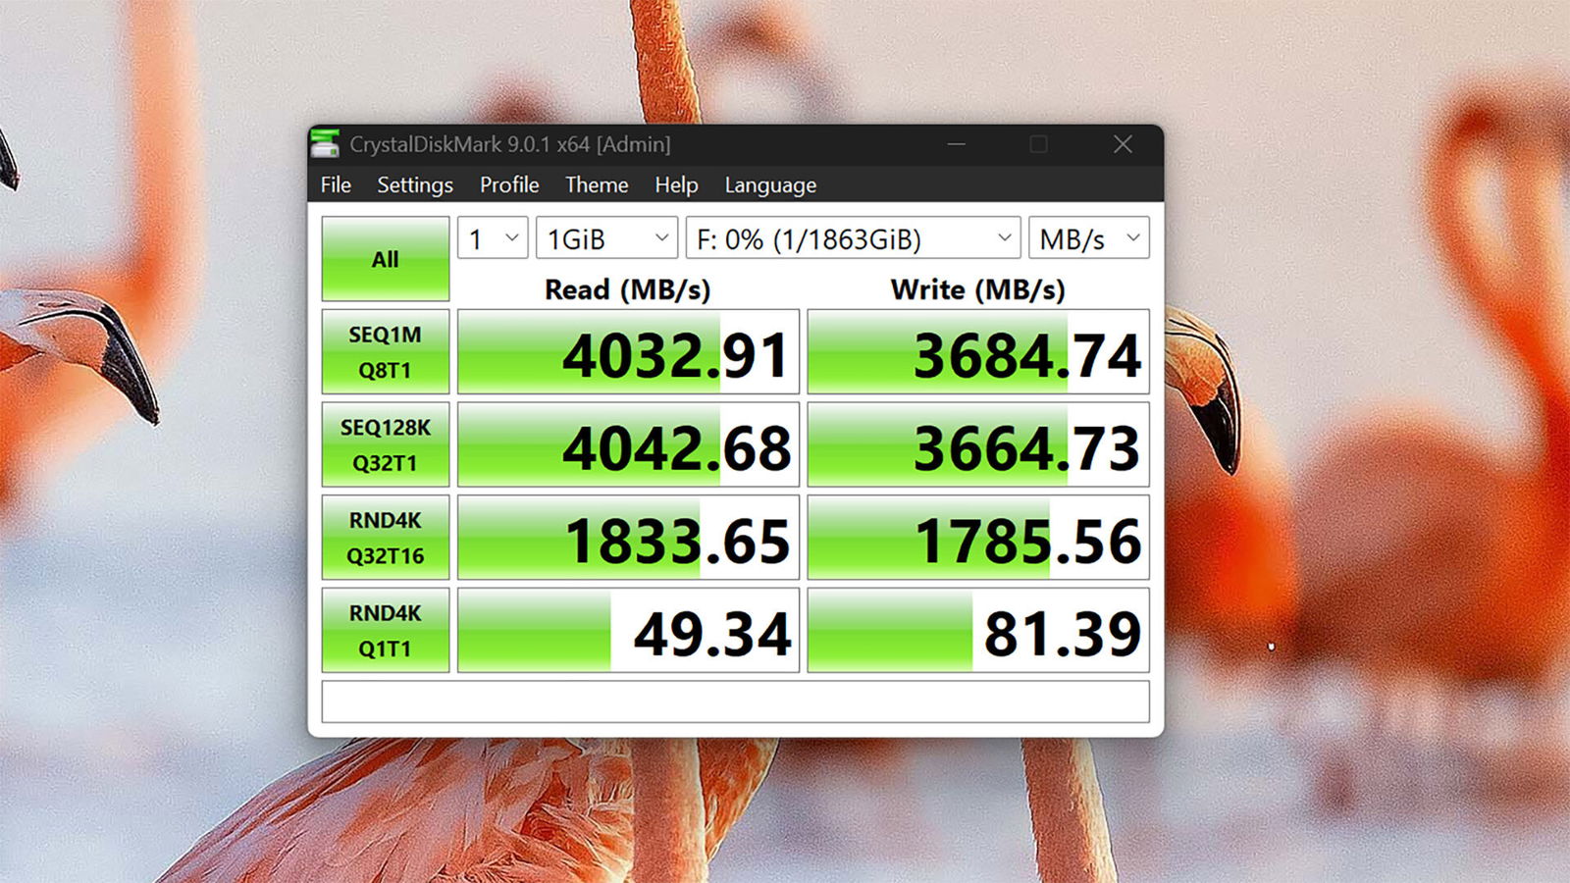Open the test size dropdown showing 1GiB
Image resolution: width=1570 pixels, height=883 pixels.
pyautogui.click(x=605, y=237)
